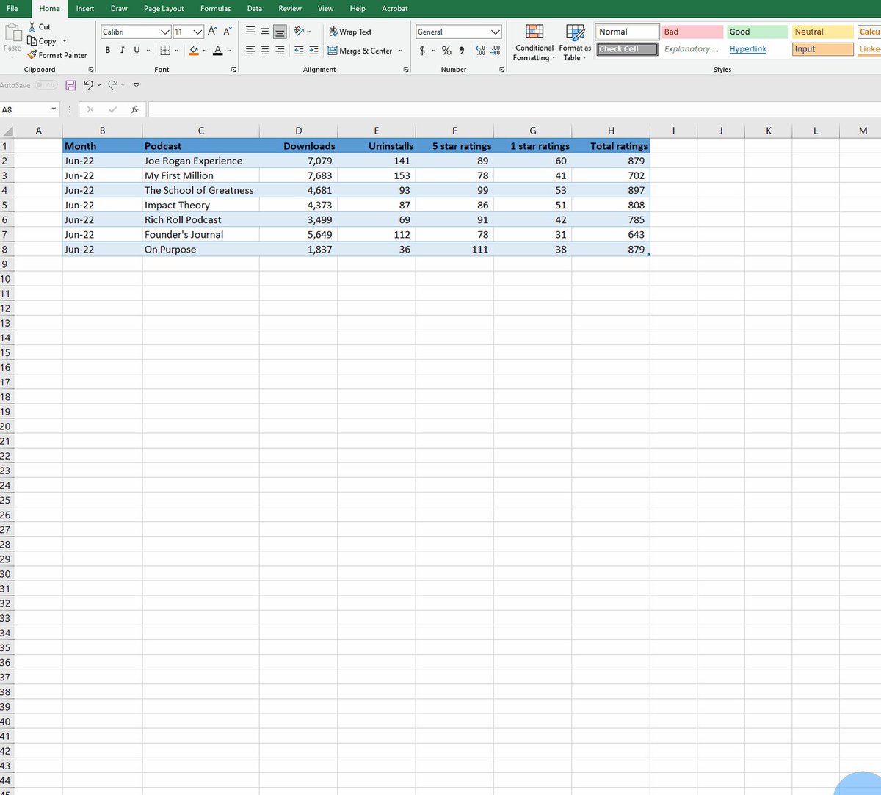
Task: Switch to the Acrobat tab
Action: pos(395,8)
